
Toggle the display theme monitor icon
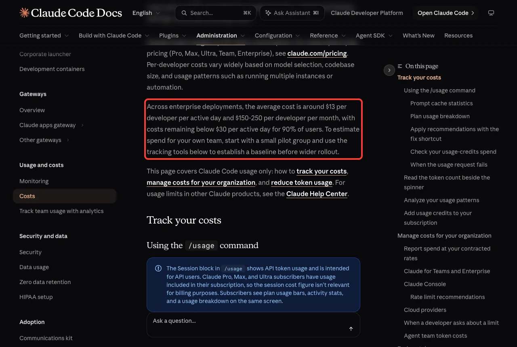(x=491, y=13)
